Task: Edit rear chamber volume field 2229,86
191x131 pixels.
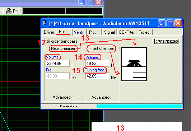Action: click(x=58, y=64)
